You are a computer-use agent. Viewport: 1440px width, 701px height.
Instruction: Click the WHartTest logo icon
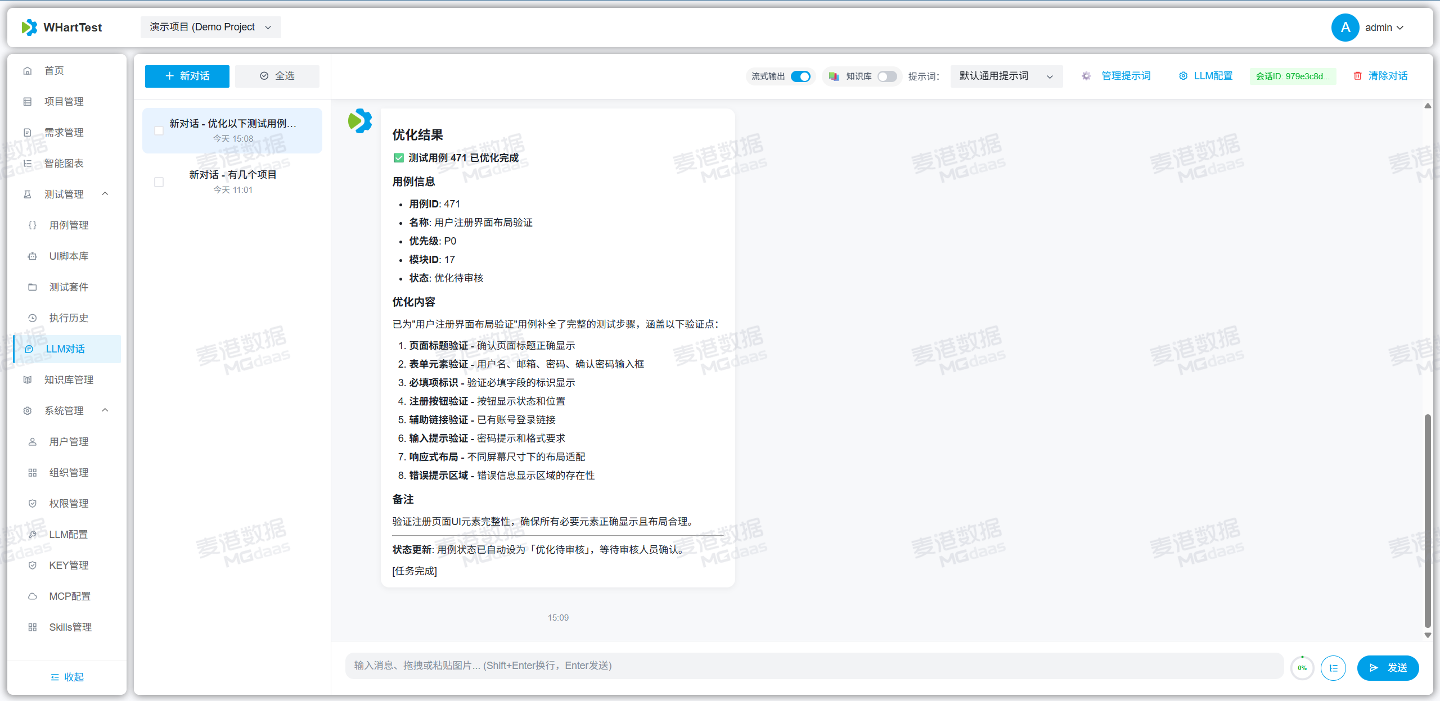[x=29, y=27]
